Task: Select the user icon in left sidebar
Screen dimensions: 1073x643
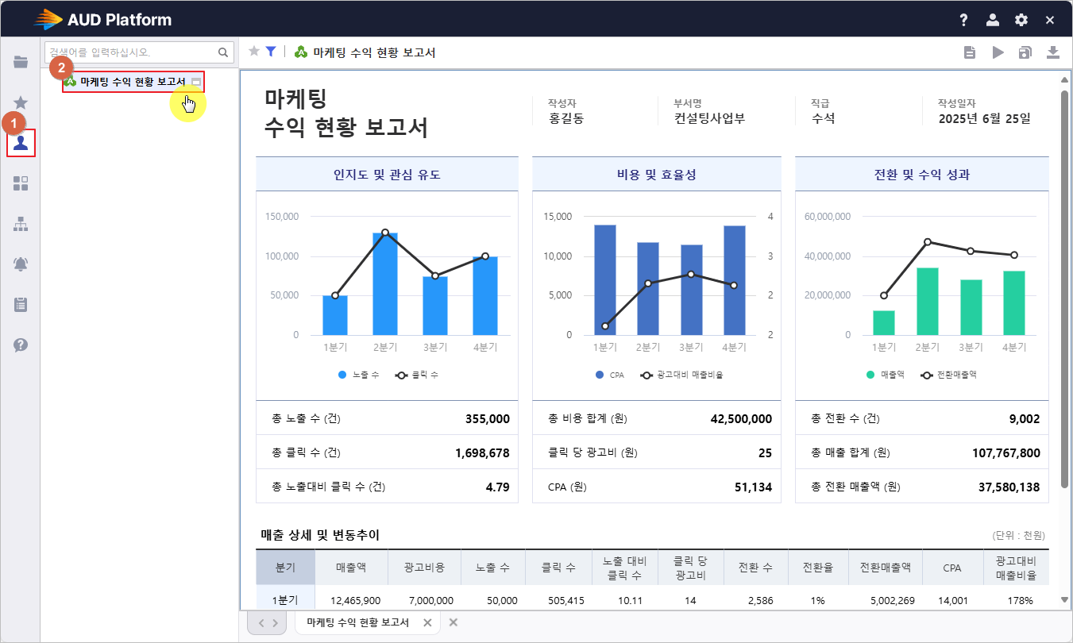Action: 21,143
